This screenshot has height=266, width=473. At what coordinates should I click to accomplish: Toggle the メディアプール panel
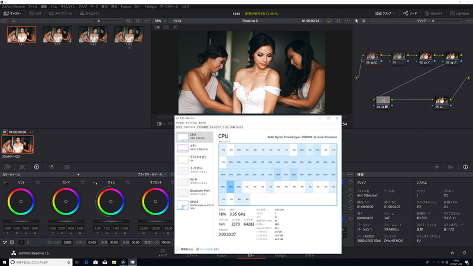(x=60, y=13)
